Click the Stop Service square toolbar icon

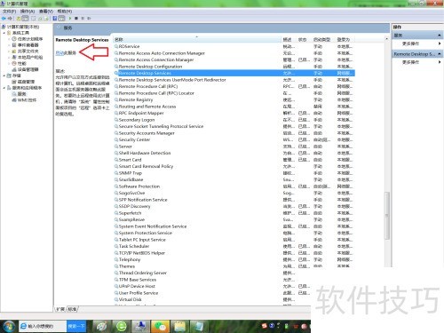[76, 19]
